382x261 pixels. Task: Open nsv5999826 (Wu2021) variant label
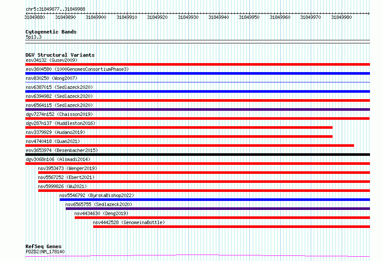(62, 186)
